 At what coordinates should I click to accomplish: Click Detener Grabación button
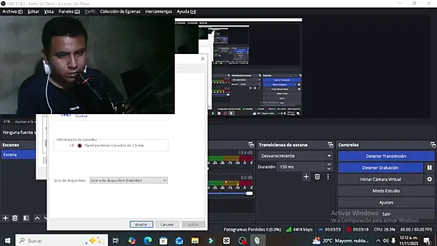380,167
